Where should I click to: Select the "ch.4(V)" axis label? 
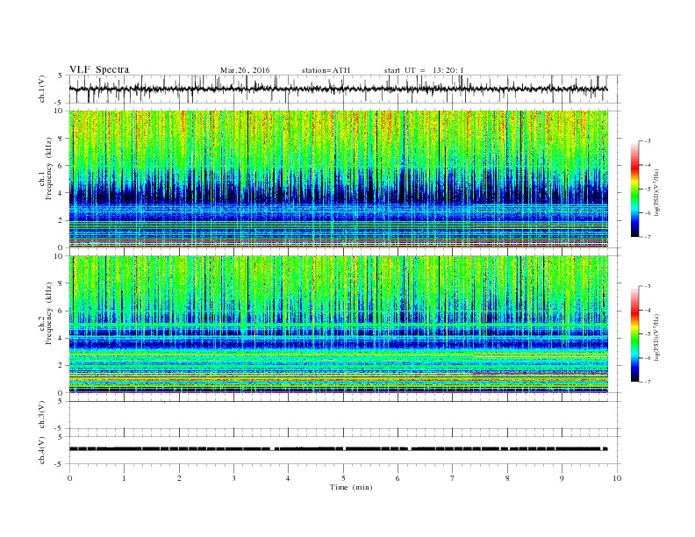(42, 450)
